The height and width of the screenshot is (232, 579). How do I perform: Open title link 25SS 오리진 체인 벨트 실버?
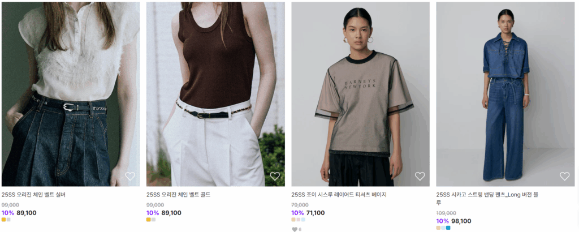pyautogui.click(x=33, y=195)
